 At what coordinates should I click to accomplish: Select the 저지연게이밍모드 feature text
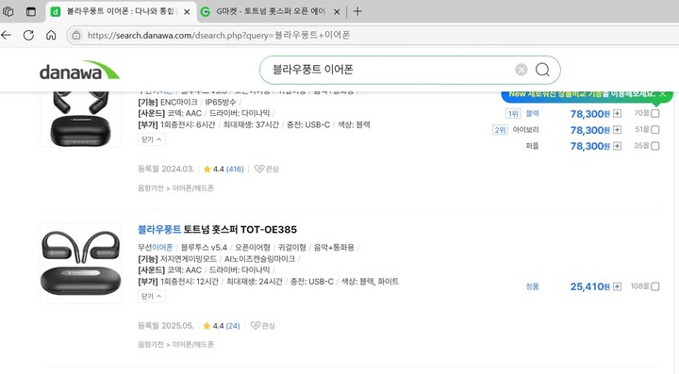click(x=189, y=259)
